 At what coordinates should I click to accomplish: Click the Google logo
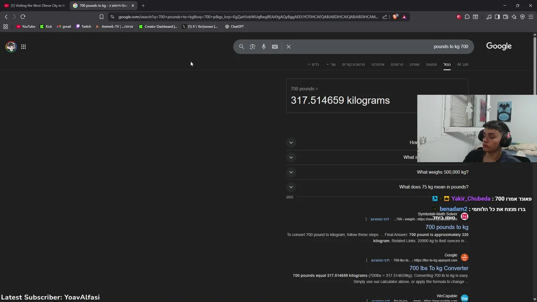click(499, 46)
